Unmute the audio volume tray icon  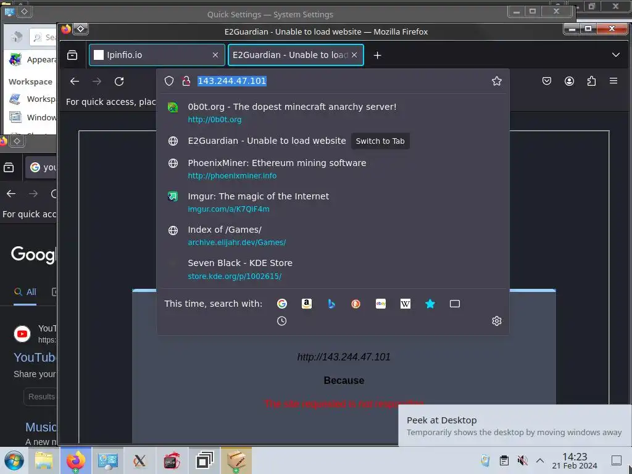[522, 460]
